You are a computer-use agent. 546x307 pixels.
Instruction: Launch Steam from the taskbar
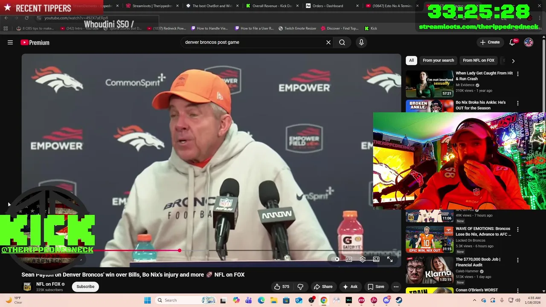399,300
